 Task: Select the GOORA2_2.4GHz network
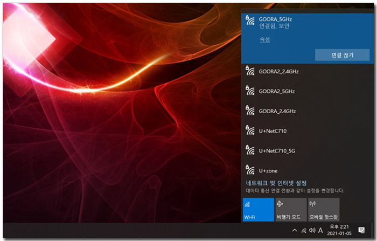[x=308, y=72]
